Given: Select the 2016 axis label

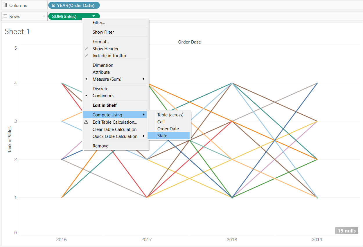Looking at the screenshot, I should (x=61, y=240).
